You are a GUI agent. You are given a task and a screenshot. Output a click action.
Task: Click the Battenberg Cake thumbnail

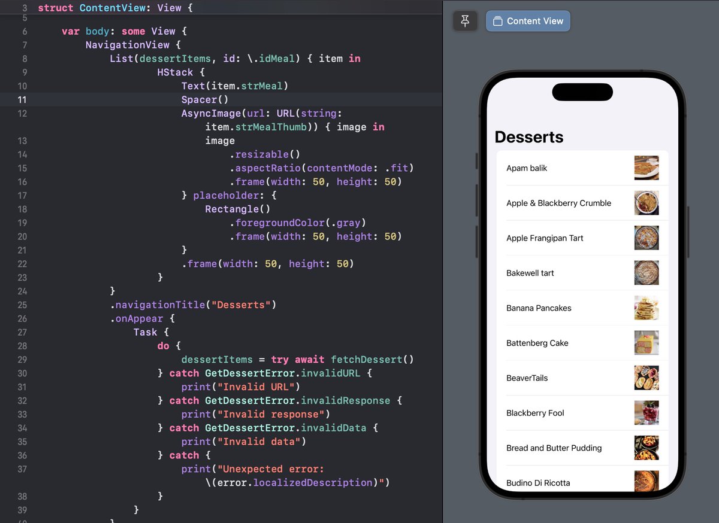coord(647,343)
